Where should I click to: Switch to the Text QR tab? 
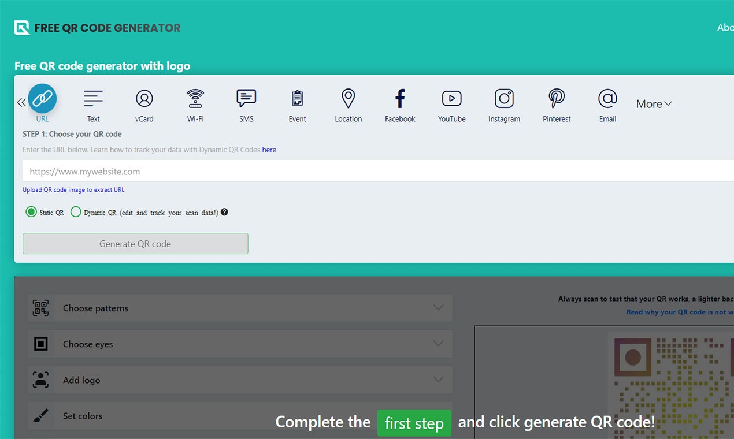[93, 103]
